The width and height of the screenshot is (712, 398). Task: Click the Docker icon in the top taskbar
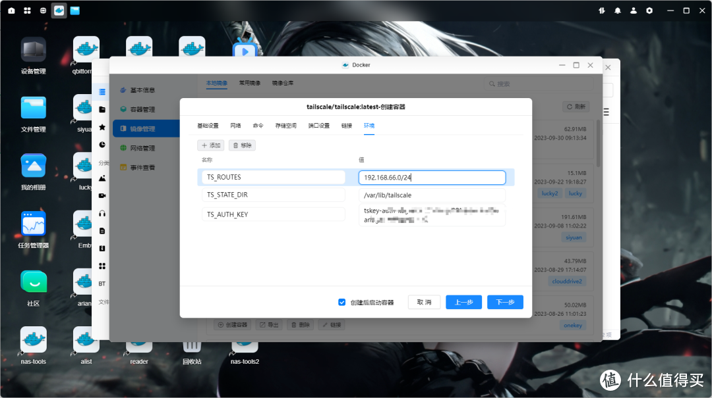tap(59, 11)
